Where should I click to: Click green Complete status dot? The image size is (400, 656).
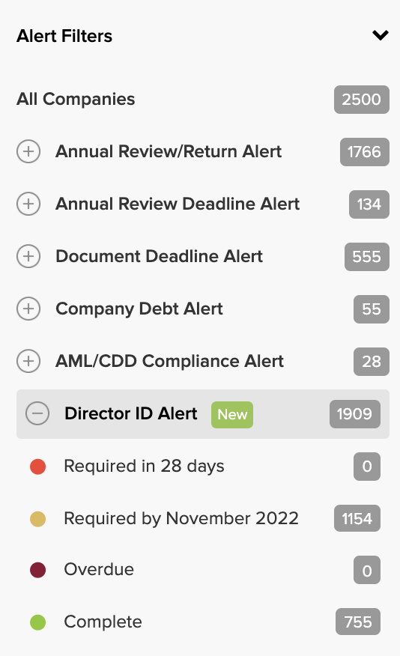tap(37, 622)
